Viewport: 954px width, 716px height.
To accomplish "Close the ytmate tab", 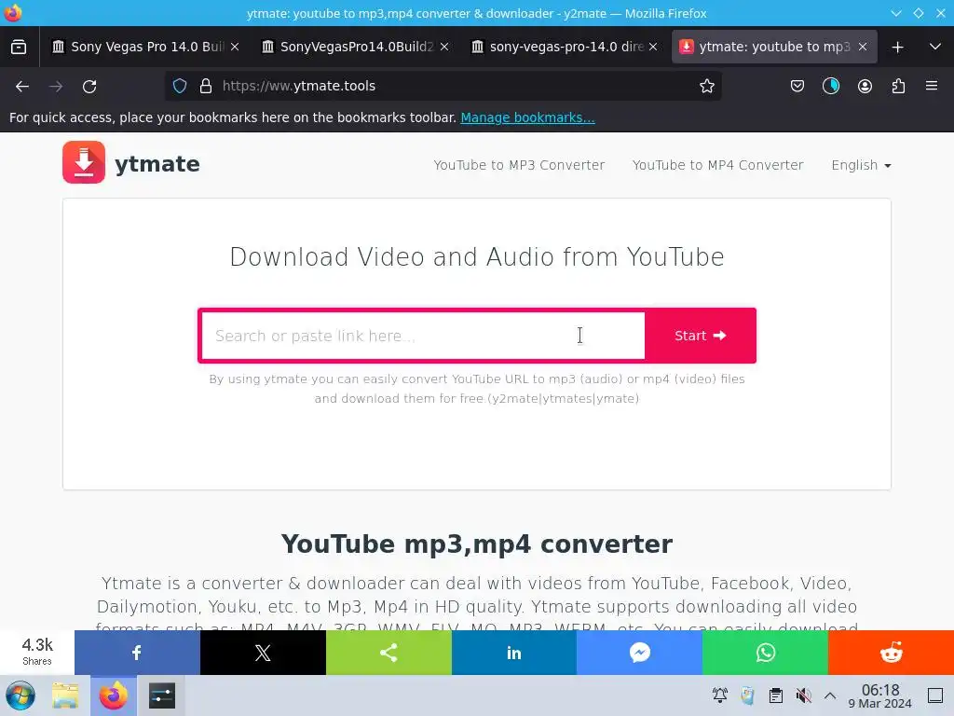I will [x=862, y=47].
